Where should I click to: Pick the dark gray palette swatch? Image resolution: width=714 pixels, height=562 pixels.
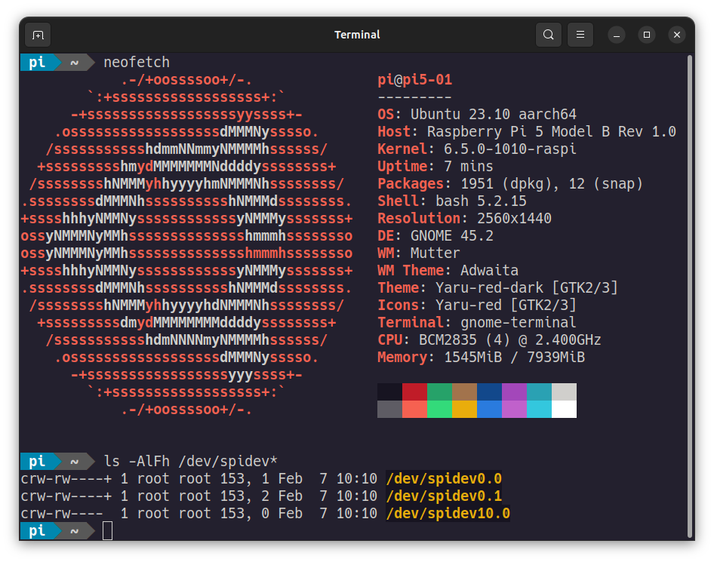click(389, 409)
